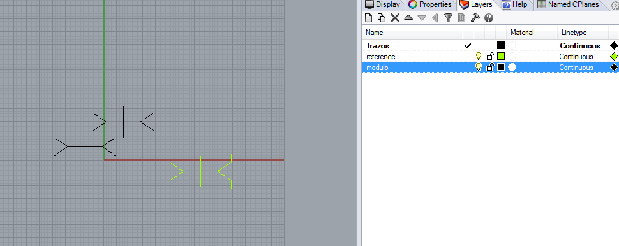This screenshot has height=246, width=619.
Task: Open the layer filter funnel icon
Action: (448, 18)
